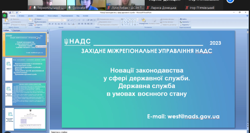Select the star shape in gallery
Image resolution: width=250 pixels, height=133 pixels.
pyautogui.click(x=135, y=25)
